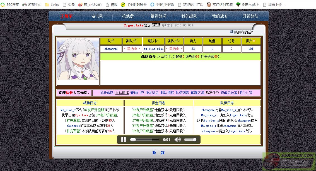
Task: Click the 退位让贤 link
Action: pos(246,93)
